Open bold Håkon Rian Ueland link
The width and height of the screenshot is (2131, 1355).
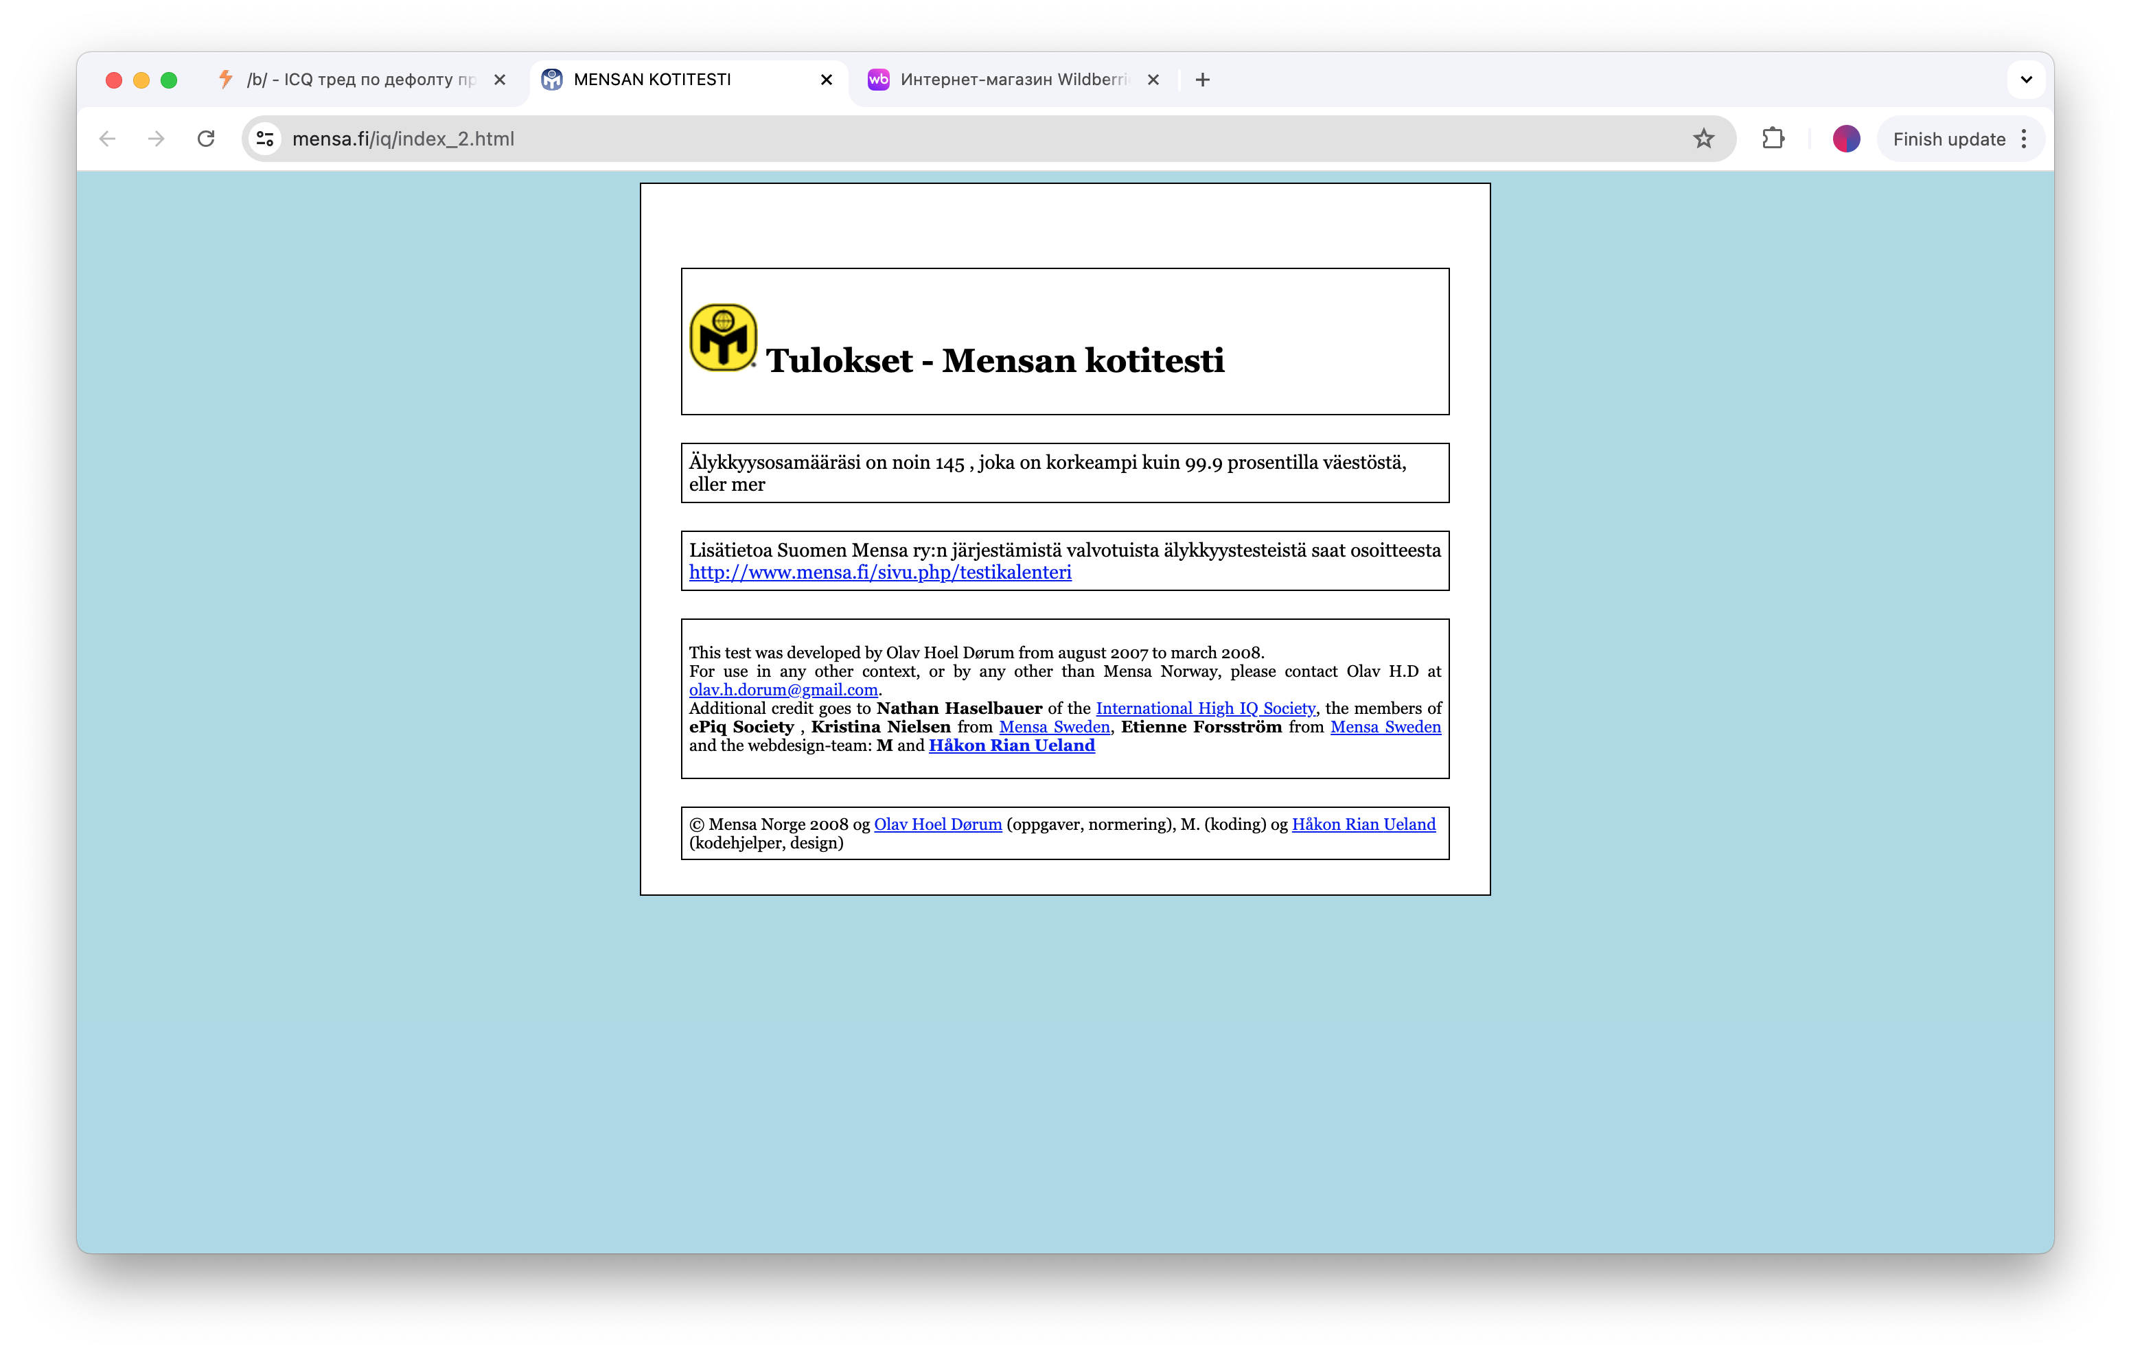tap(1011, 745)
